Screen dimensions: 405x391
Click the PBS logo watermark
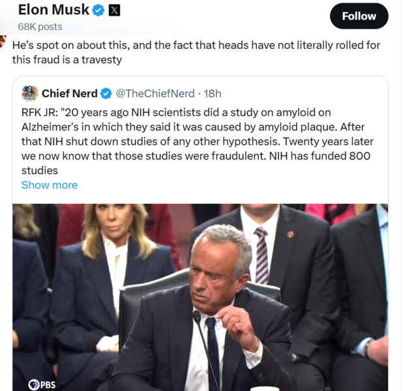coord(42,384)
